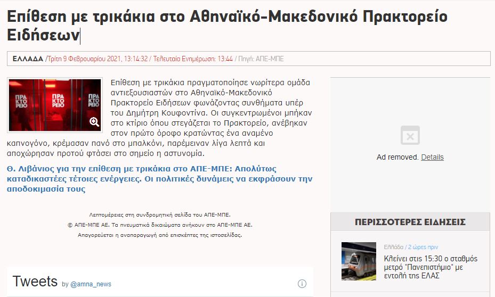Click the ΠΕΡΙΣΣΟΤΕΡΕΣ ΕΙΔΗΣΕΙΣ section header
The height and width of the screenshot is (297, 495).
410,222
